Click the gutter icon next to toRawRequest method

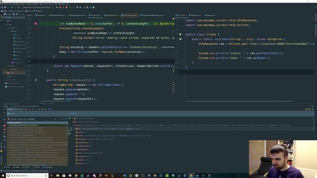point(36,80)
